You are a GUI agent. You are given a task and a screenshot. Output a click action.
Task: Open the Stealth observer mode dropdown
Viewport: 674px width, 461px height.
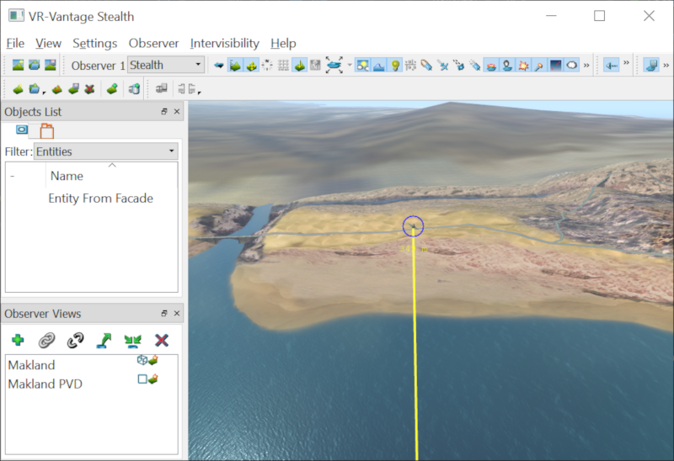click(165, 65)
